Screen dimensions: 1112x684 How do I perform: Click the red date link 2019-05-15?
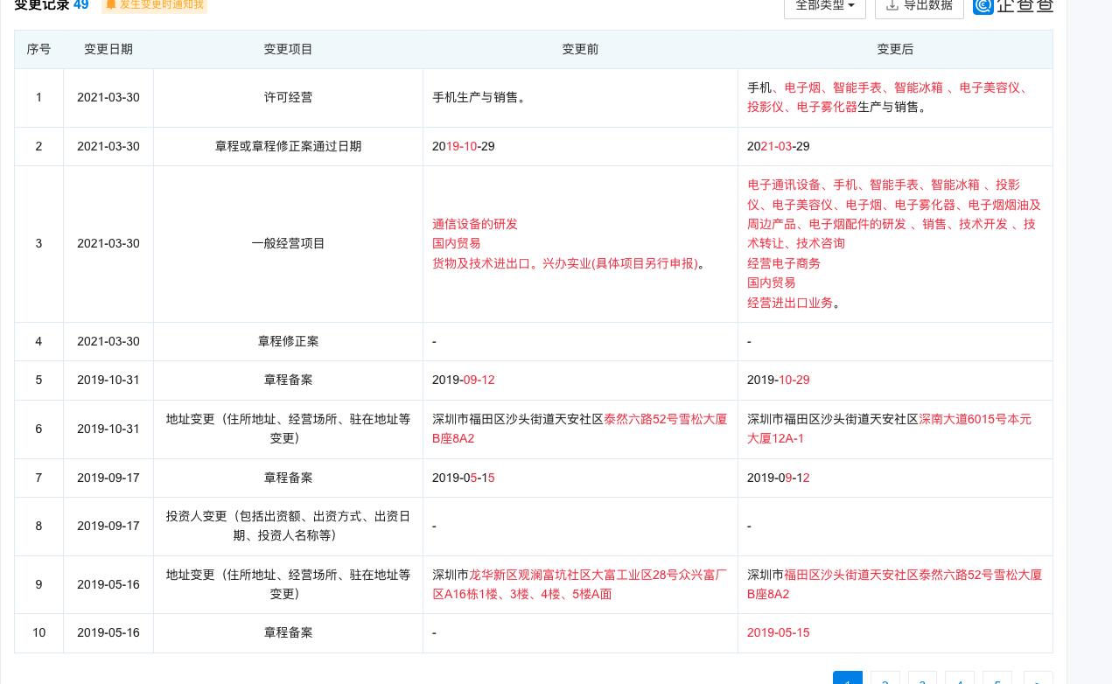click(x=778, y=632)
